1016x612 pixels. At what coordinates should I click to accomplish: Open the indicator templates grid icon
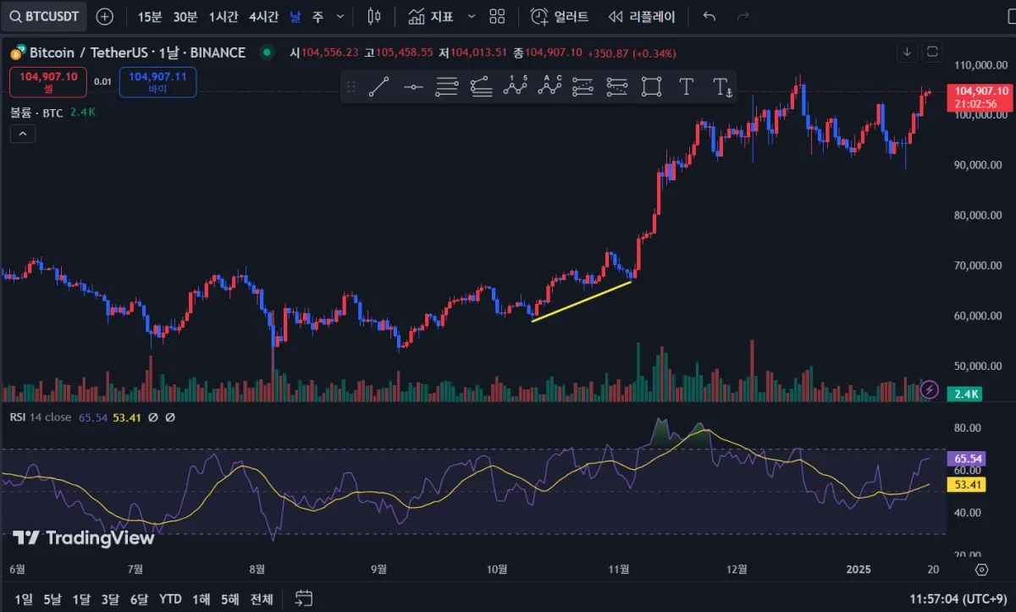tap(497, 16)
